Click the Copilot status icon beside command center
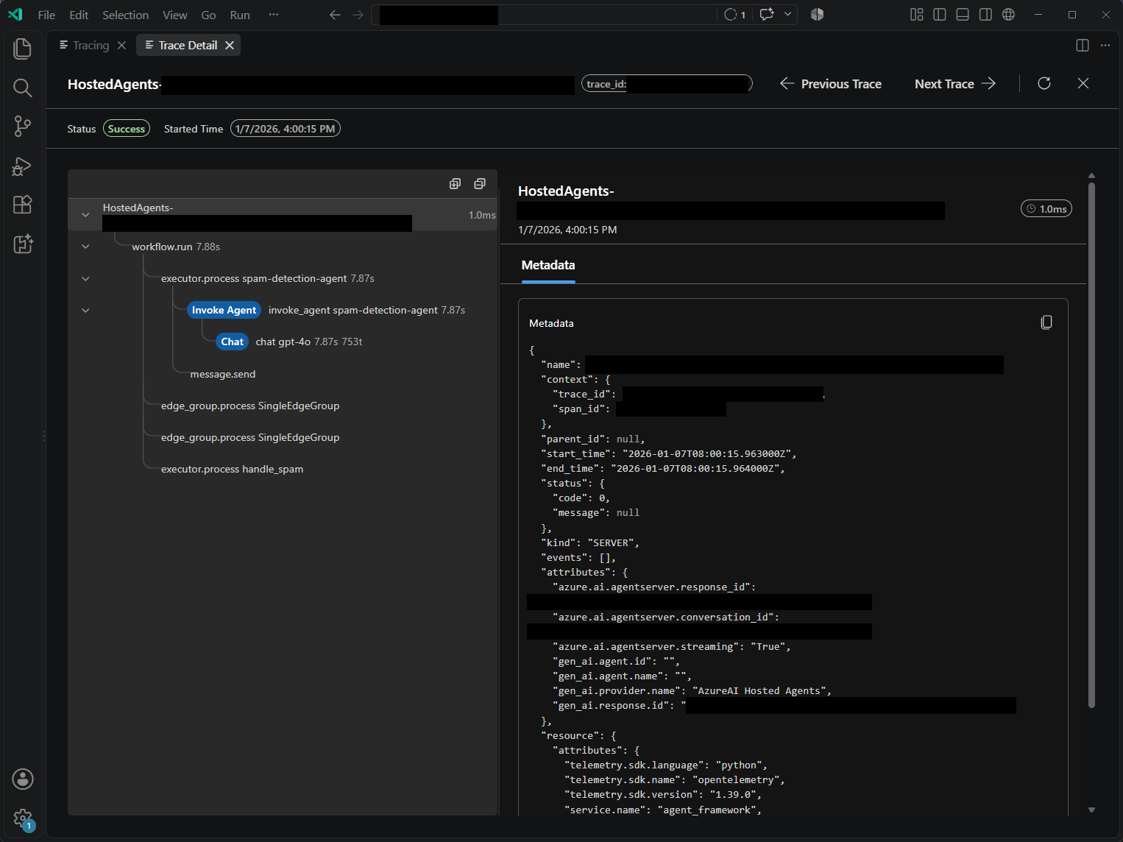1123x842 pixels. coord(817,15)
